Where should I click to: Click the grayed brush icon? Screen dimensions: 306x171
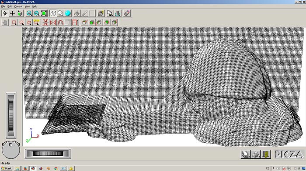click(x=84, y=13)
